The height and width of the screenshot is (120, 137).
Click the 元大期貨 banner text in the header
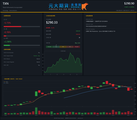[59, 6]
